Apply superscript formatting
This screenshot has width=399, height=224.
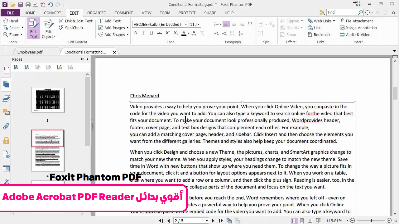pos(168,33)
